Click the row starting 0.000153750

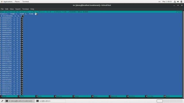tap(11, 47)
